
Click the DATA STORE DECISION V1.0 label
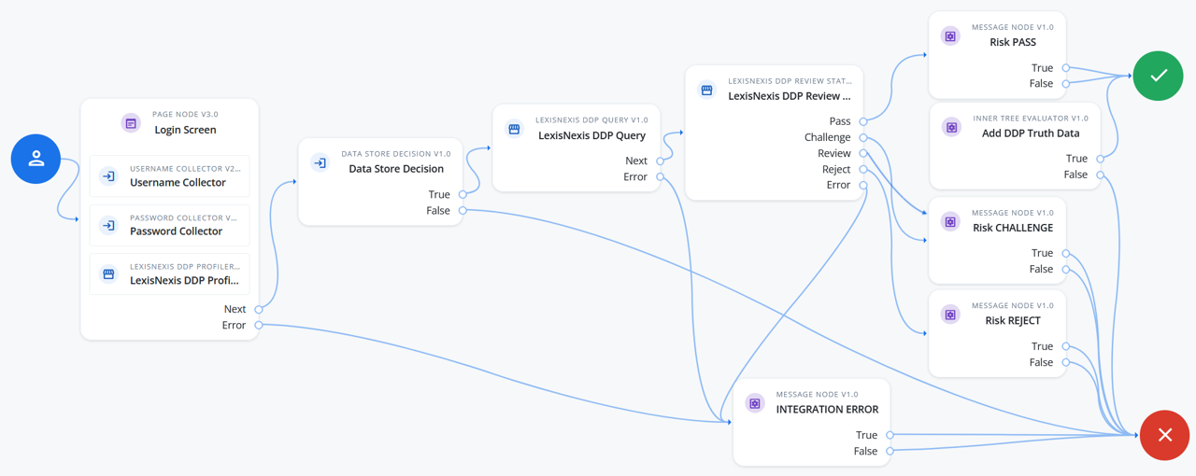pos(396,154)
